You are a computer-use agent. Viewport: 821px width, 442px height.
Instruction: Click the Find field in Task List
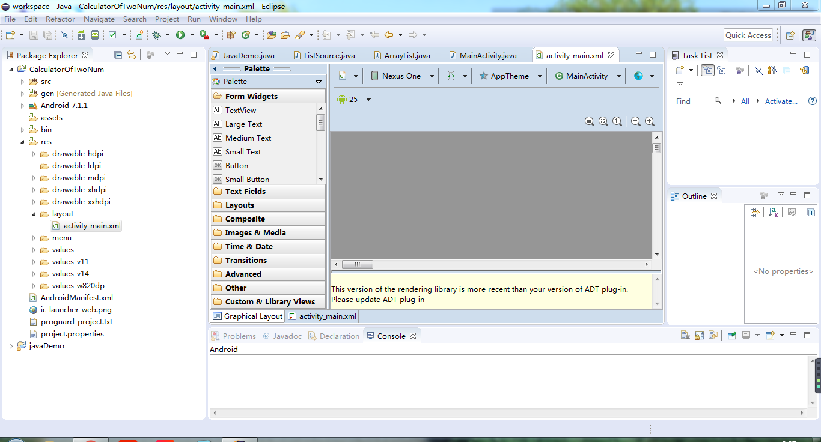698,101
